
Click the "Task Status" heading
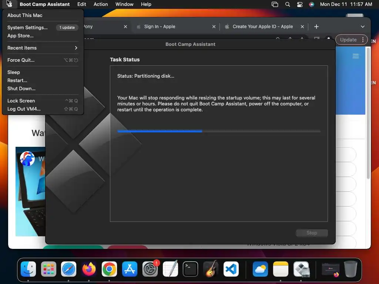coord(125,60)
